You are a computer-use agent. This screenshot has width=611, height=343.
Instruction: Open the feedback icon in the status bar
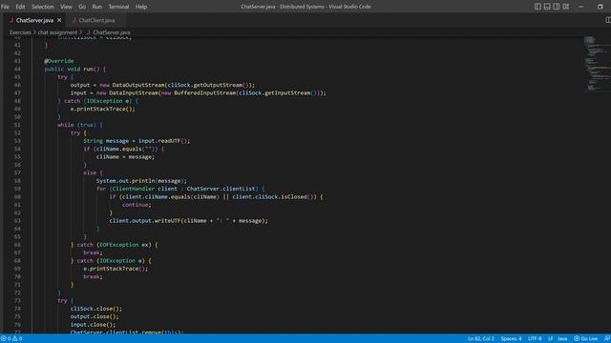(607, 339)
